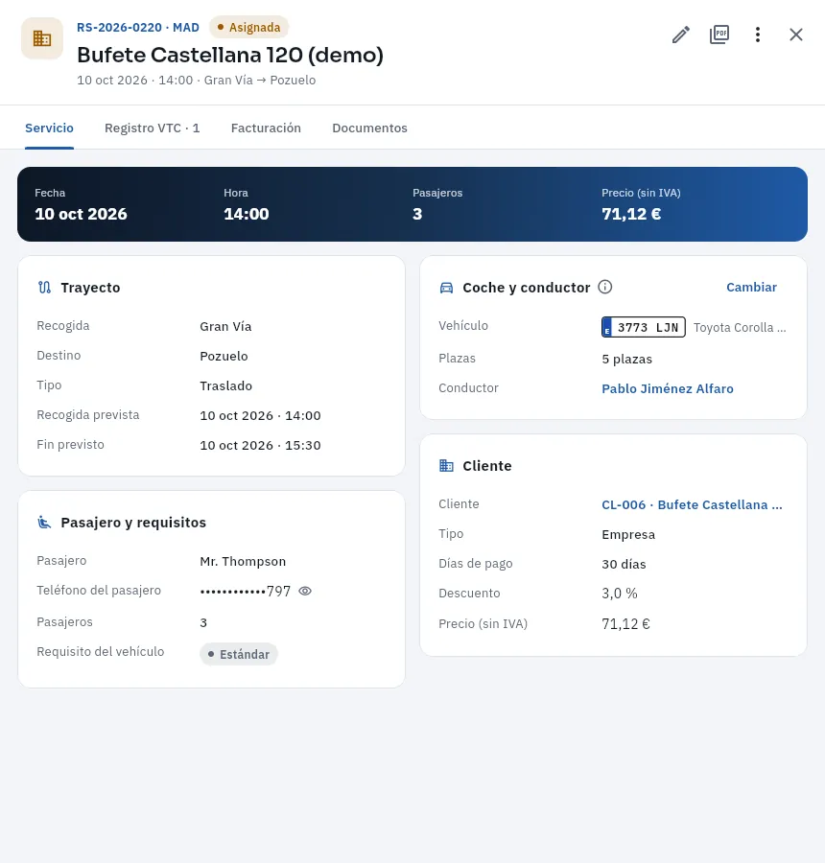The height and width of the screenshot is (863, 825).
Task: Click the info icon beside Coche y conductor
Action: (x=604, y=287)
